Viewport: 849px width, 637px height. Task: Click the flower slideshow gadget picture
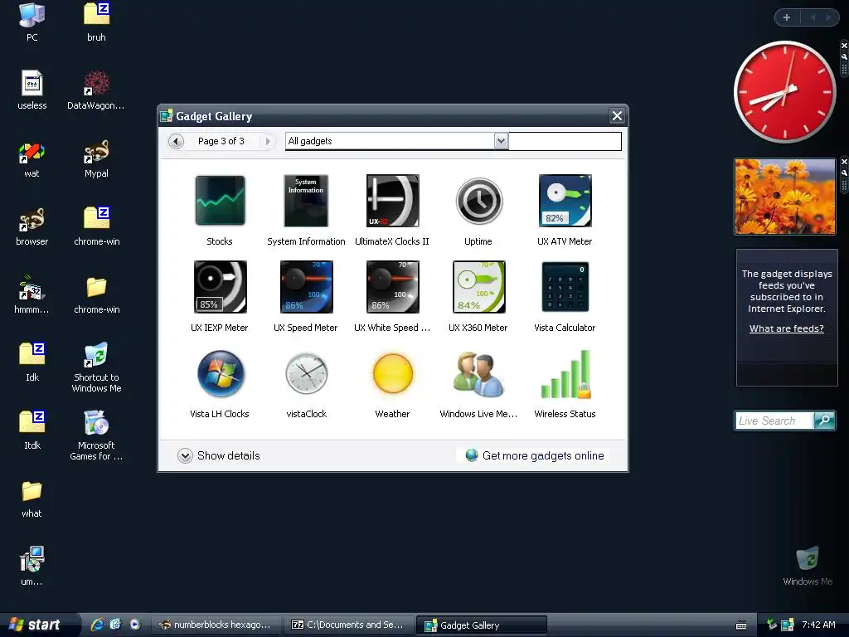[784, 197]
